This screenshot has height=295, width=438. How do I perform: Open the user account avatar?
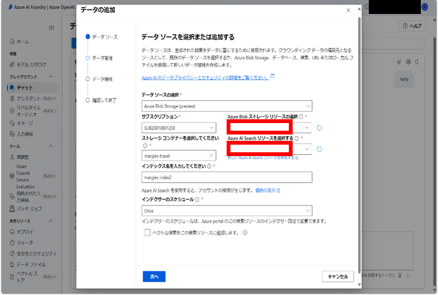pyautogui.click(x=425, y=7)
